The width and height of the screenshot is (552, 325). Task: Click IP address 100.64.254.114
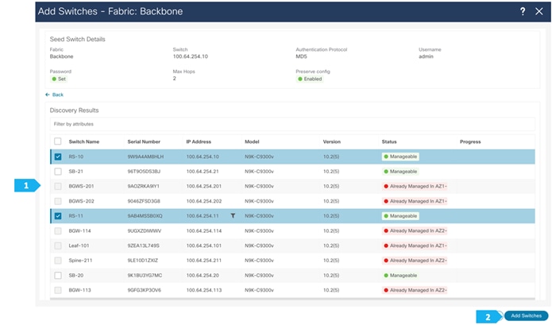(204, 230)
